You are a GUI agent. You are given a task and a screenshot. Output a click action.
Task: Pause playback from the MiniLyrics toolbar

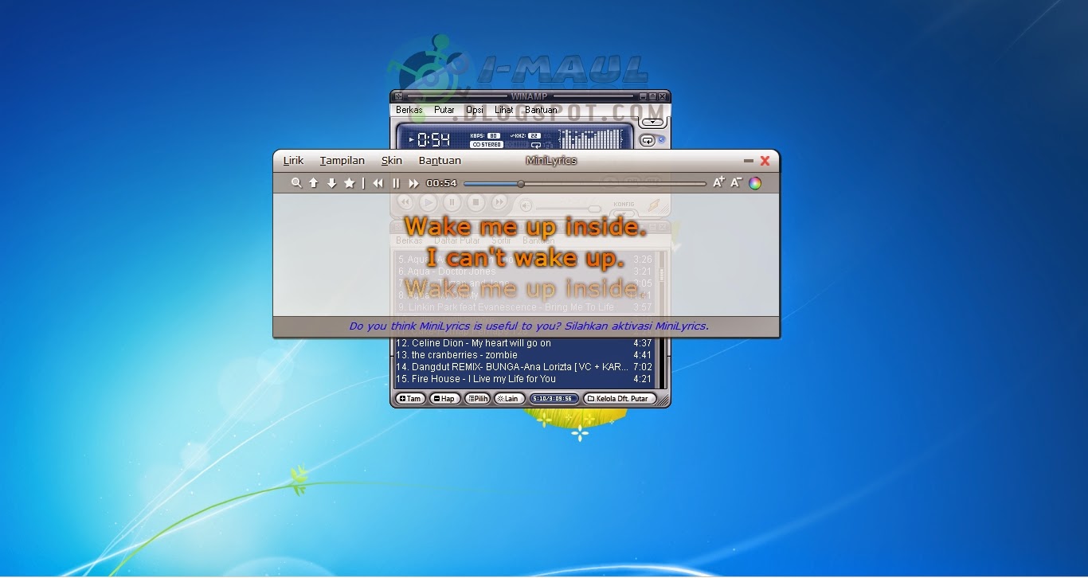[x=396, y=183]
